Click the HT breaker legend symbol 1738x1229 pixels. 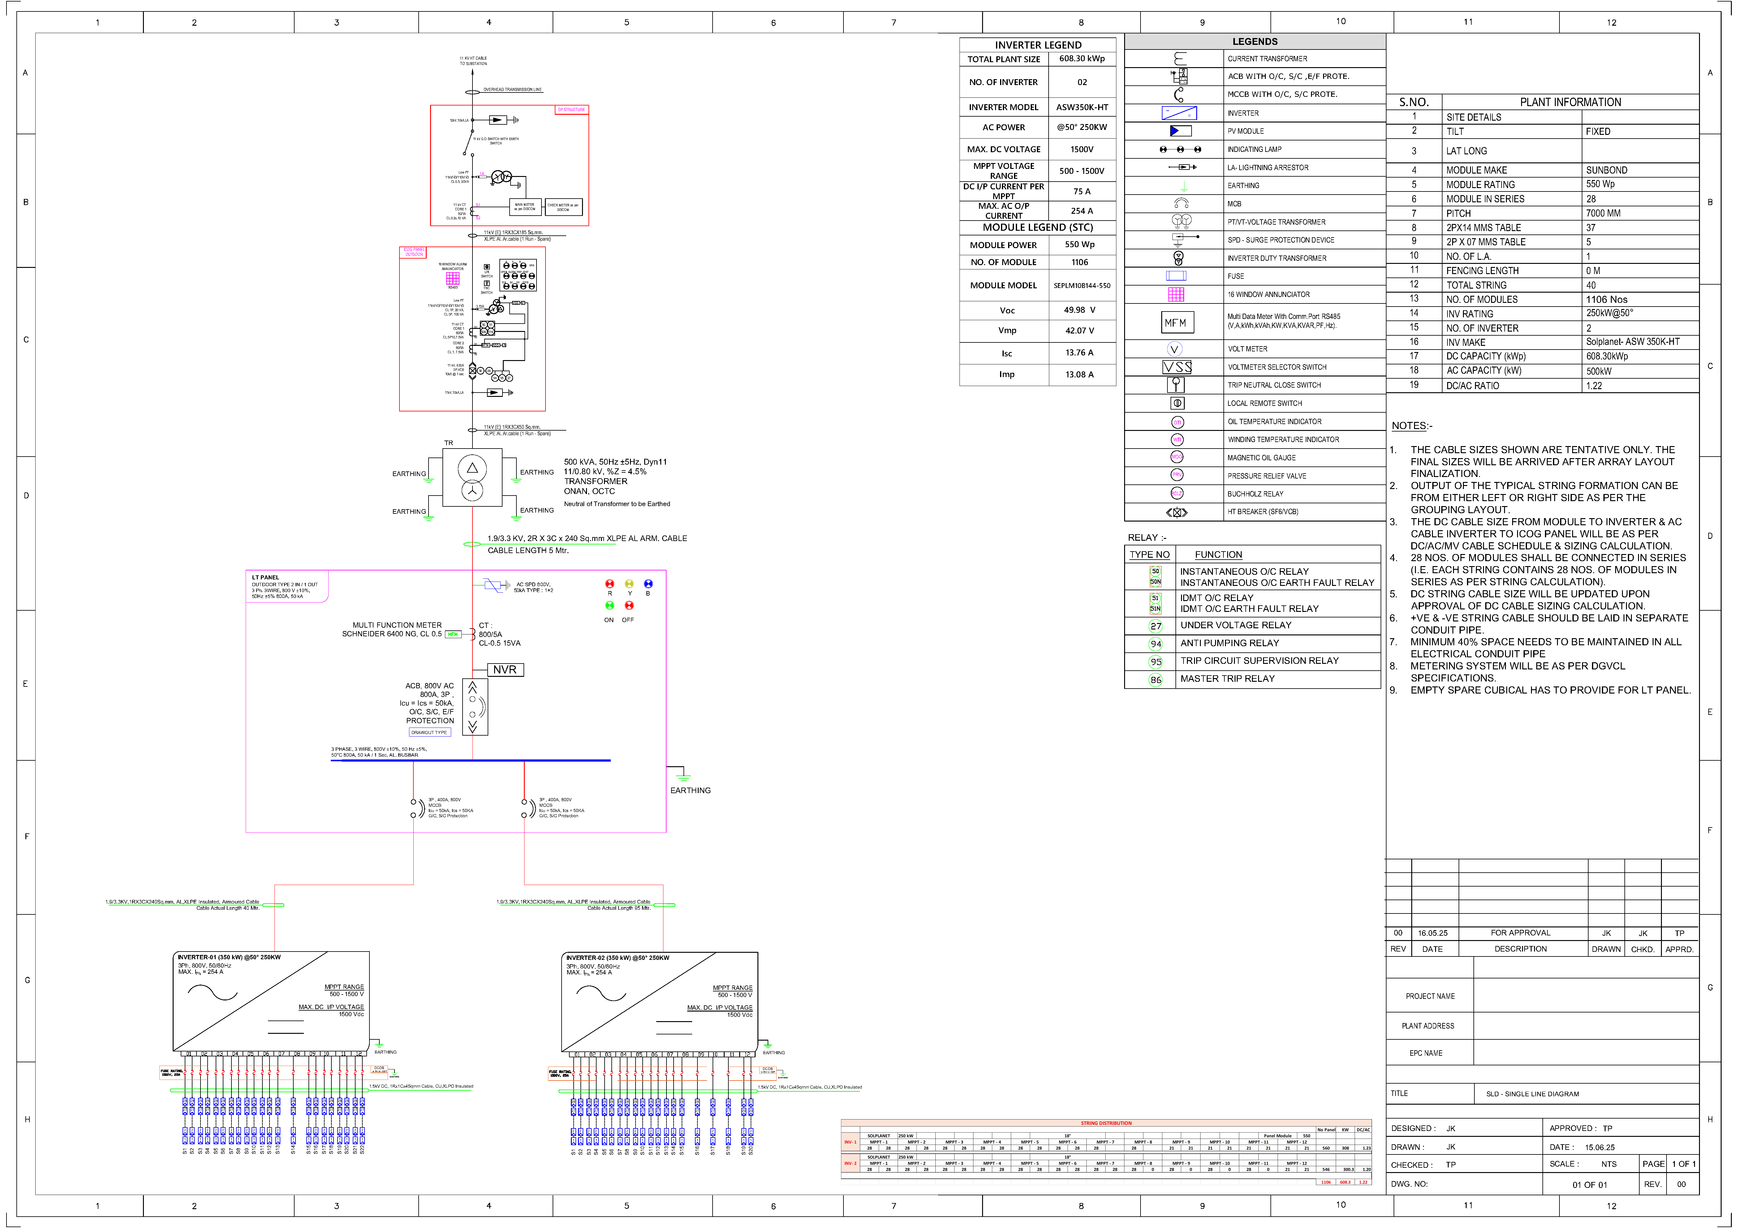[1176, 512]
